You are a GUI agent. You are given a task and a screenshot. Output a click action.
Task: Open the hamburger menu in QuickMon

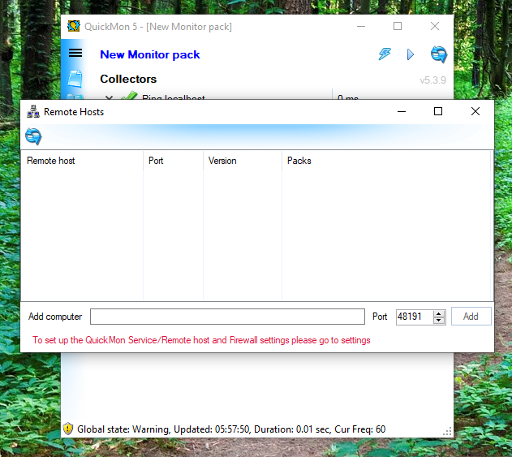[75, 53]
